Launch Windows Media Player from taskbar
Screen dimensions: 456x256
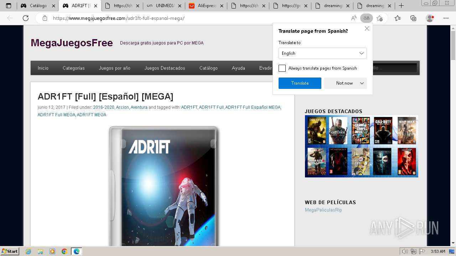click(x=52, y=251)
